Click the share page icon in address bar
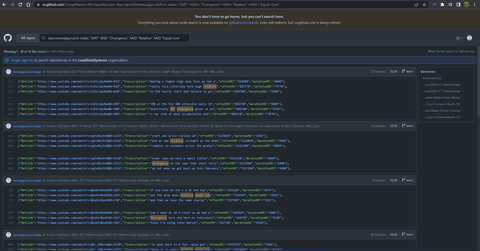480x251 pixels. [416, 5]
